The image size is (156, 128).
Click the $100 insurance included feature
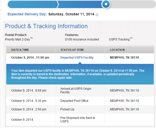82,39
